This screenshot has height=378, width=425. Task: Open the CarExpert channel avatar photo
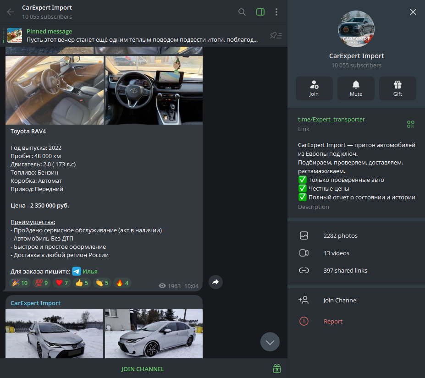[x=356, y=29]
